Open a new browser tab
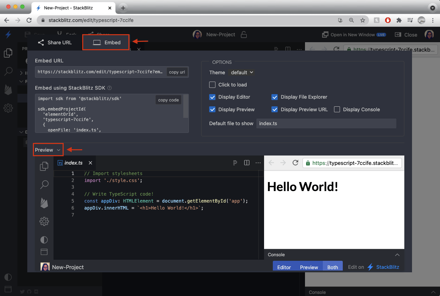Viewport: 440px width, 296px height. click(x=123, y=8)
